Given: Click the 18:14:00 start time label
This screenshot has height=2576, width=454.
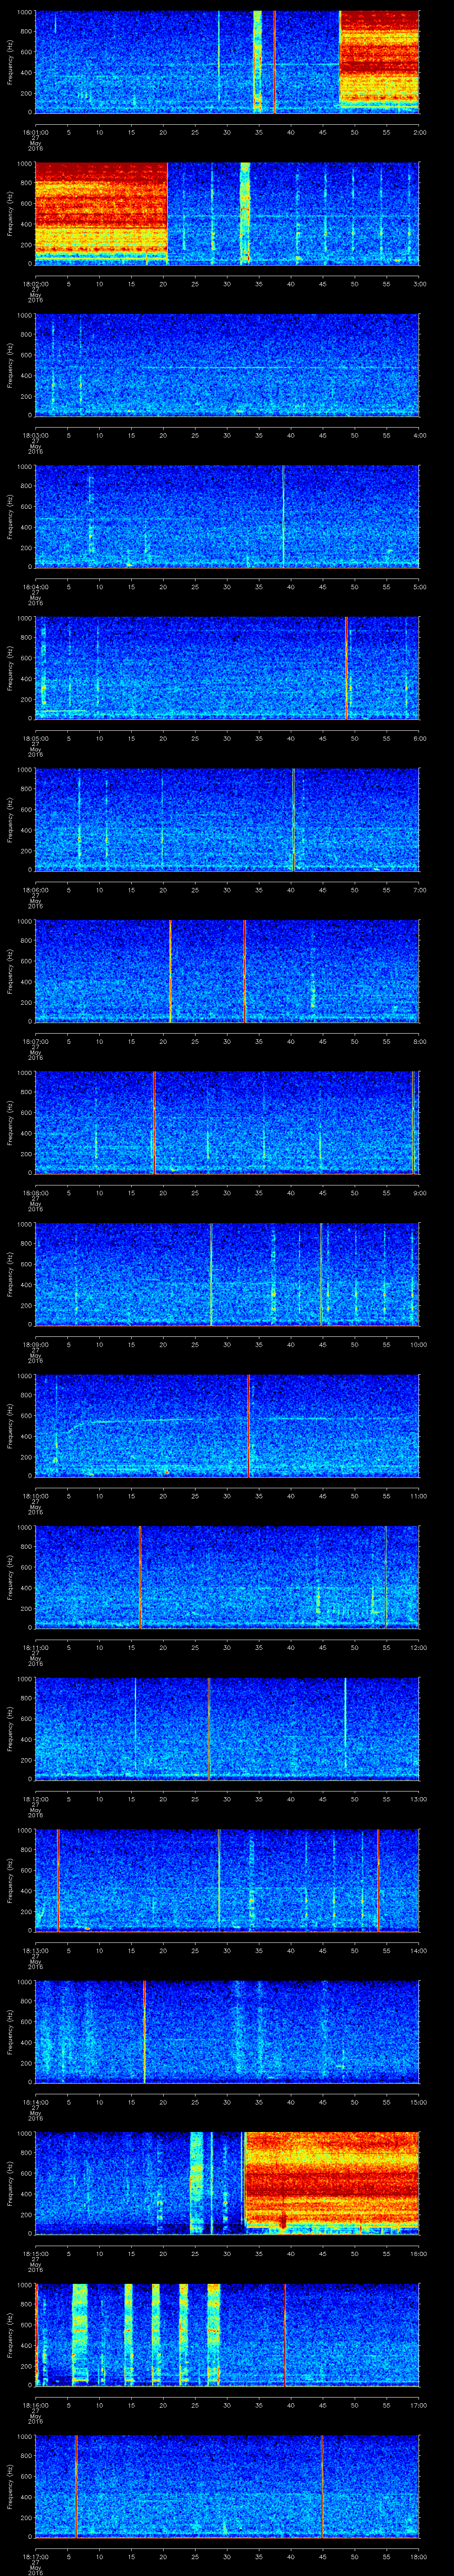Looking at the screenshot, I should pyautogui.click(x=35, y=2102).
